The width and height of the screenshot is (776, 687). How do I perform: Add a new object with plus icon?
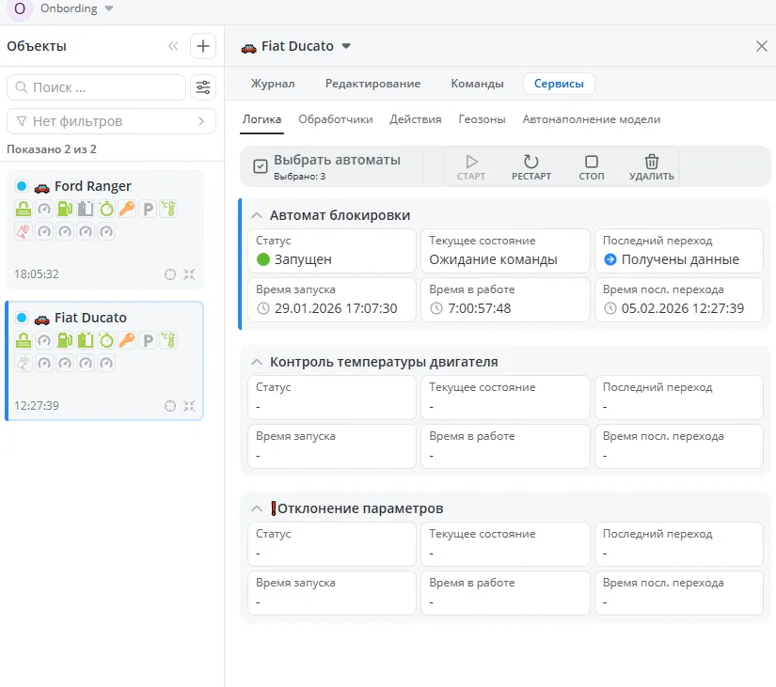point(202,46)
